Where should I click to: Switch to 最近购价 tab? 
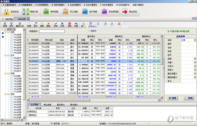click(61, 105)
